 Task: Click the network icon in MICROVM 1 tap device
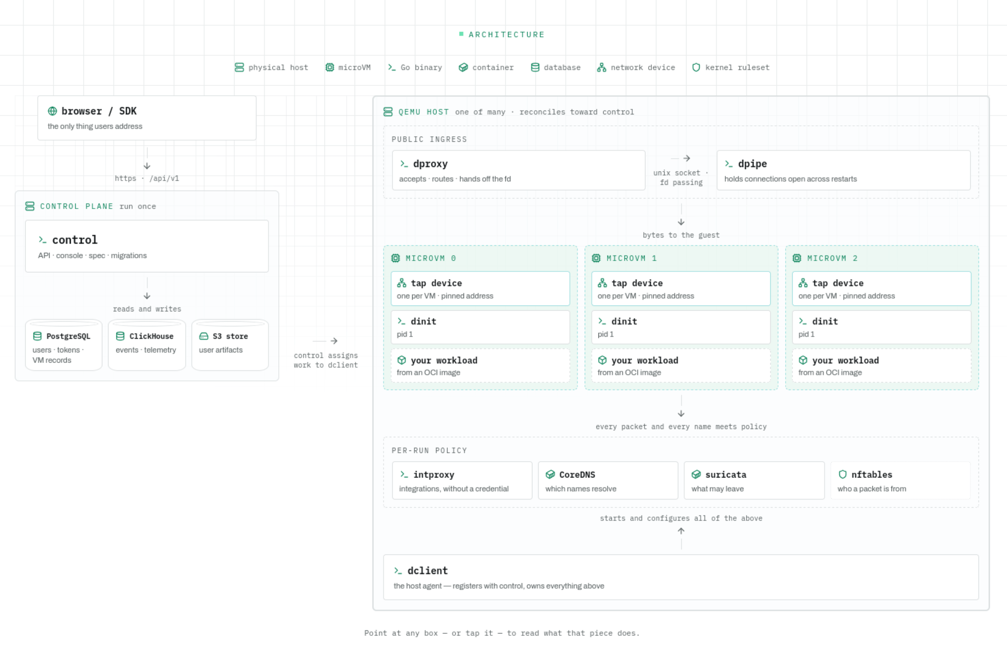(x=603, y=283)
